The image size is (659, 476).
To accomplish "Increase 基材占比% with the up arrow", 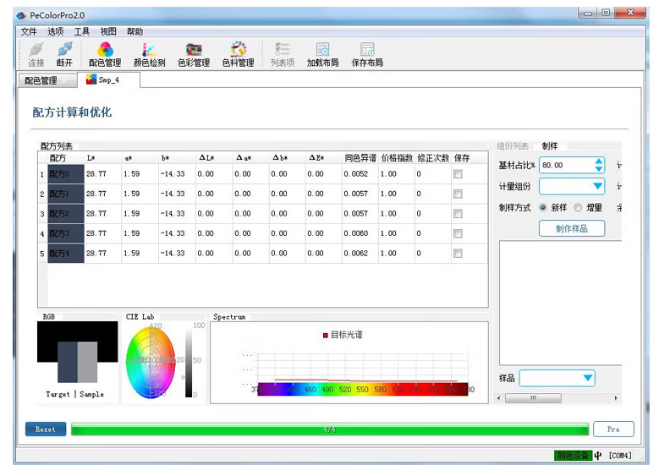I will point(599,161).
